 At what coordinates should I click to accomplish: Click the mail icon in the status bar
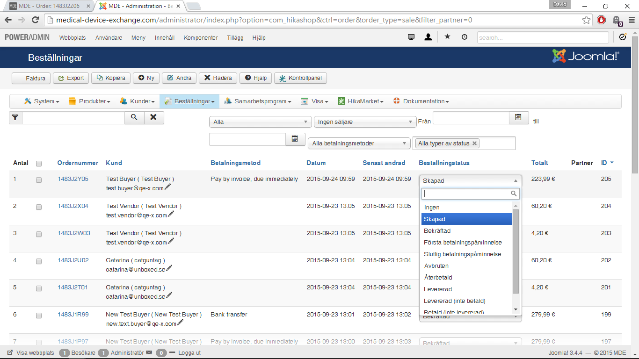[149, 352]
